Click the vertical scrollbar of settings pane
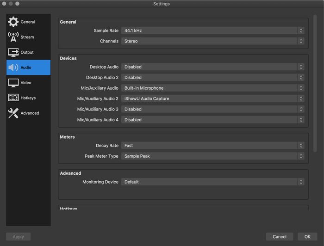 pos(315,83)
